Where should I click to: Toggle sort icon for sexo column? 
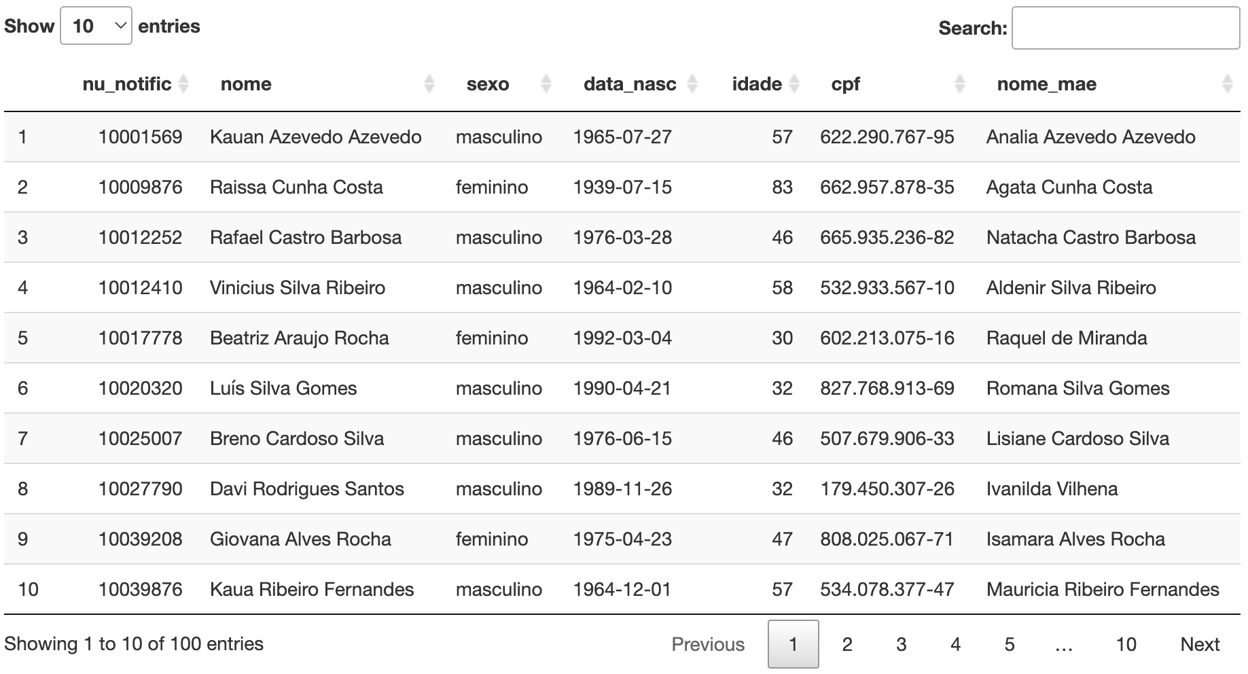(x=546, y=84)
